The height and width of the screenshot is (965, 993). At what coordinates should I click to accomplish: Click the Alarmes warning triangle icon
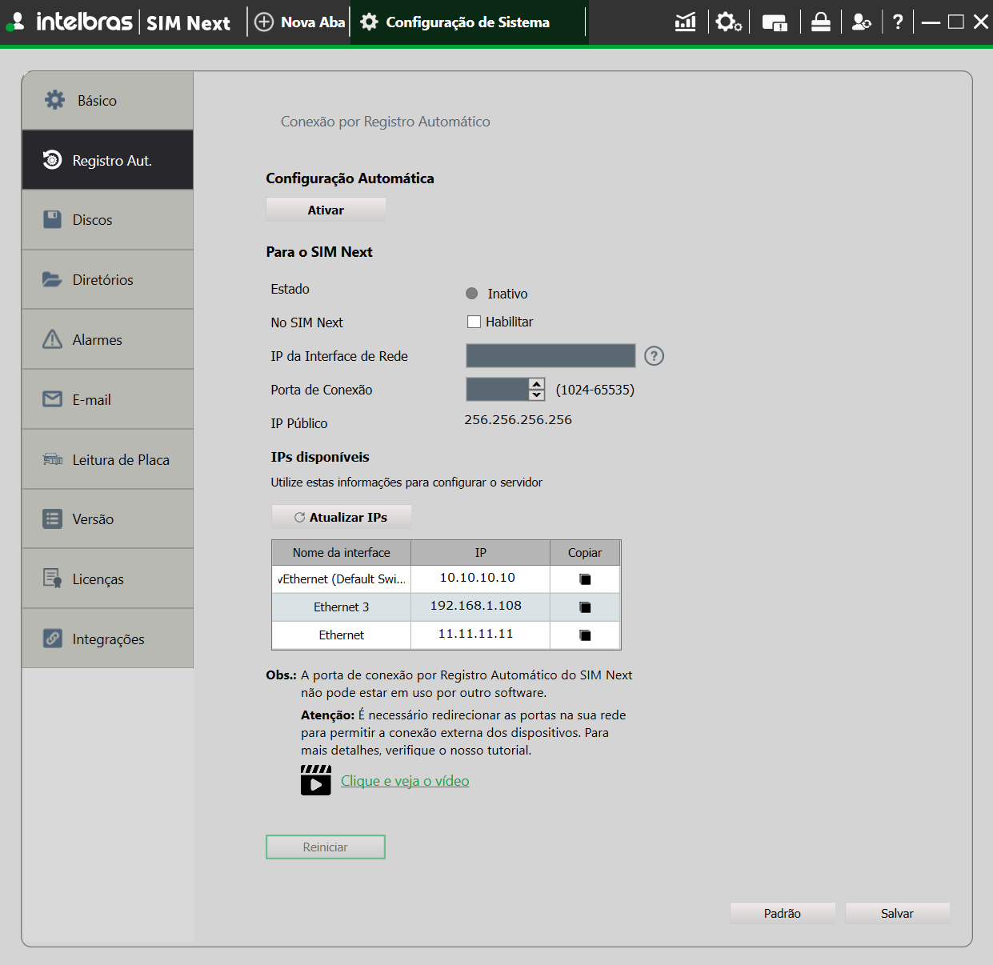tap(52, 339)
